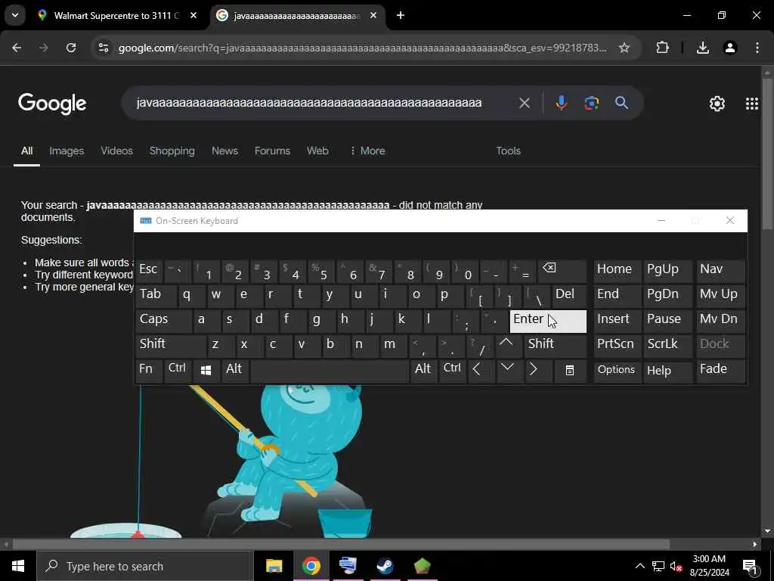Toggle ScrLk key on On-Screen Keyboard

(668, 345)
